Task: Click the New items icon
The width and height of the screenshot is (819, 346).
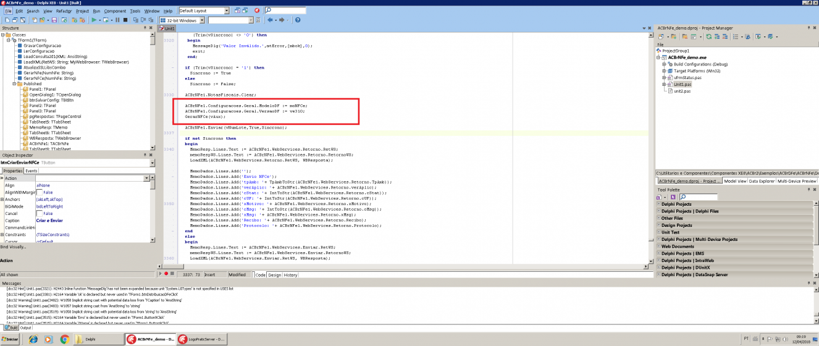Action: pos(35,20)
